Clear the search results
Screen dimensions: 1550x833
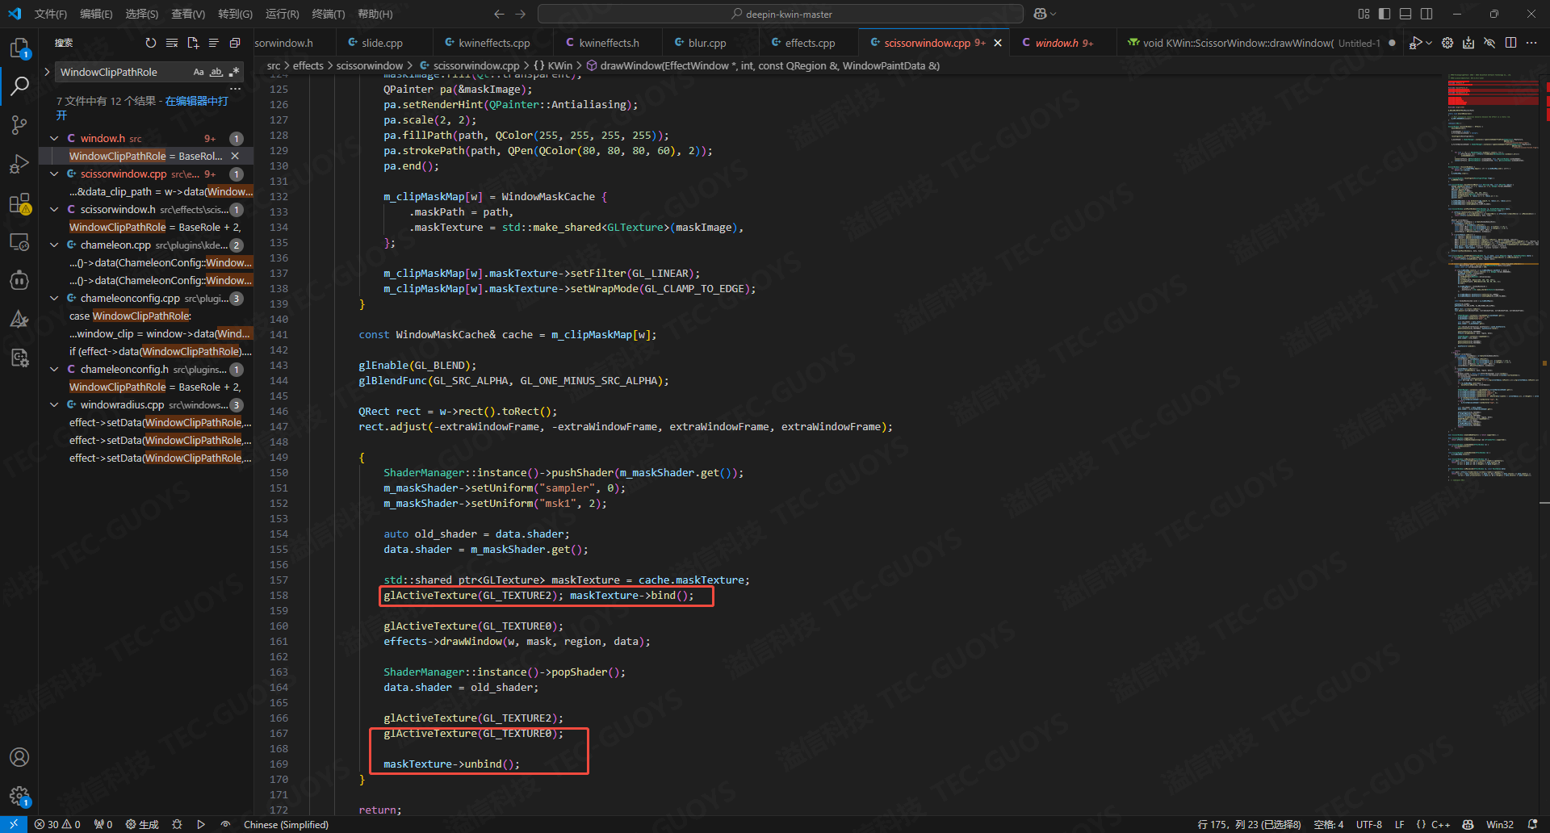172,43
